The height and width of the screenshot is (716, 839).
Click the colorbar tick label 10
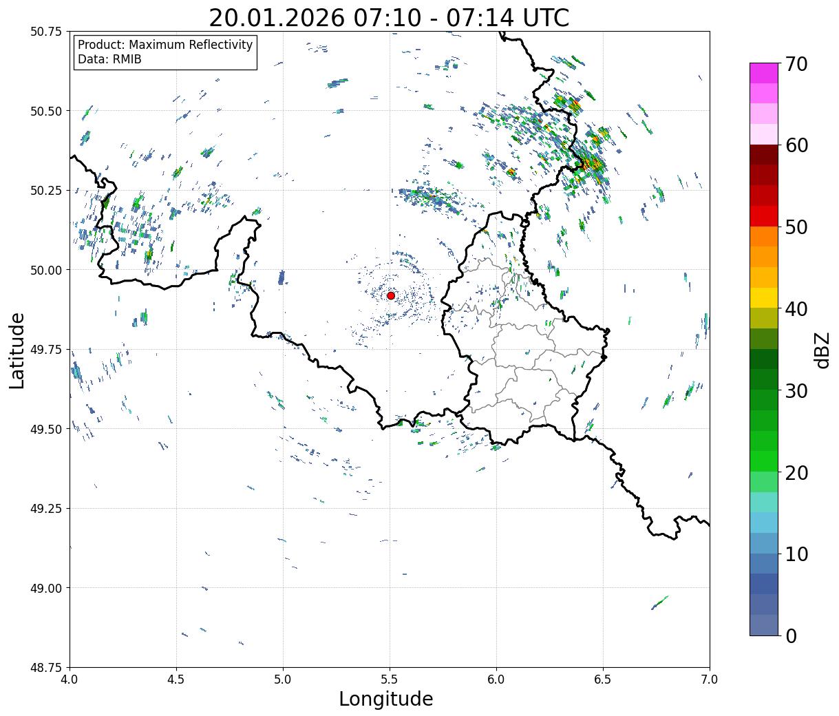(x=796, y=554)
